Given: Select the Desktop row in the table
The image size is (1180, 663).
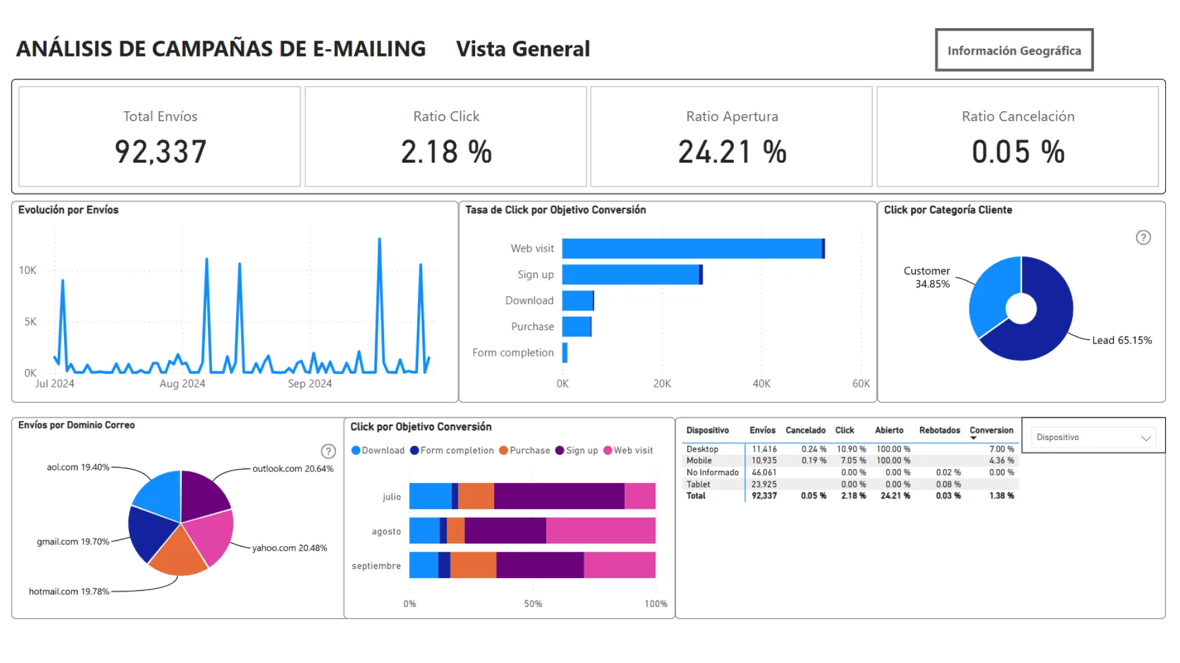Looking at the screenshot, I should pos(851,449).
